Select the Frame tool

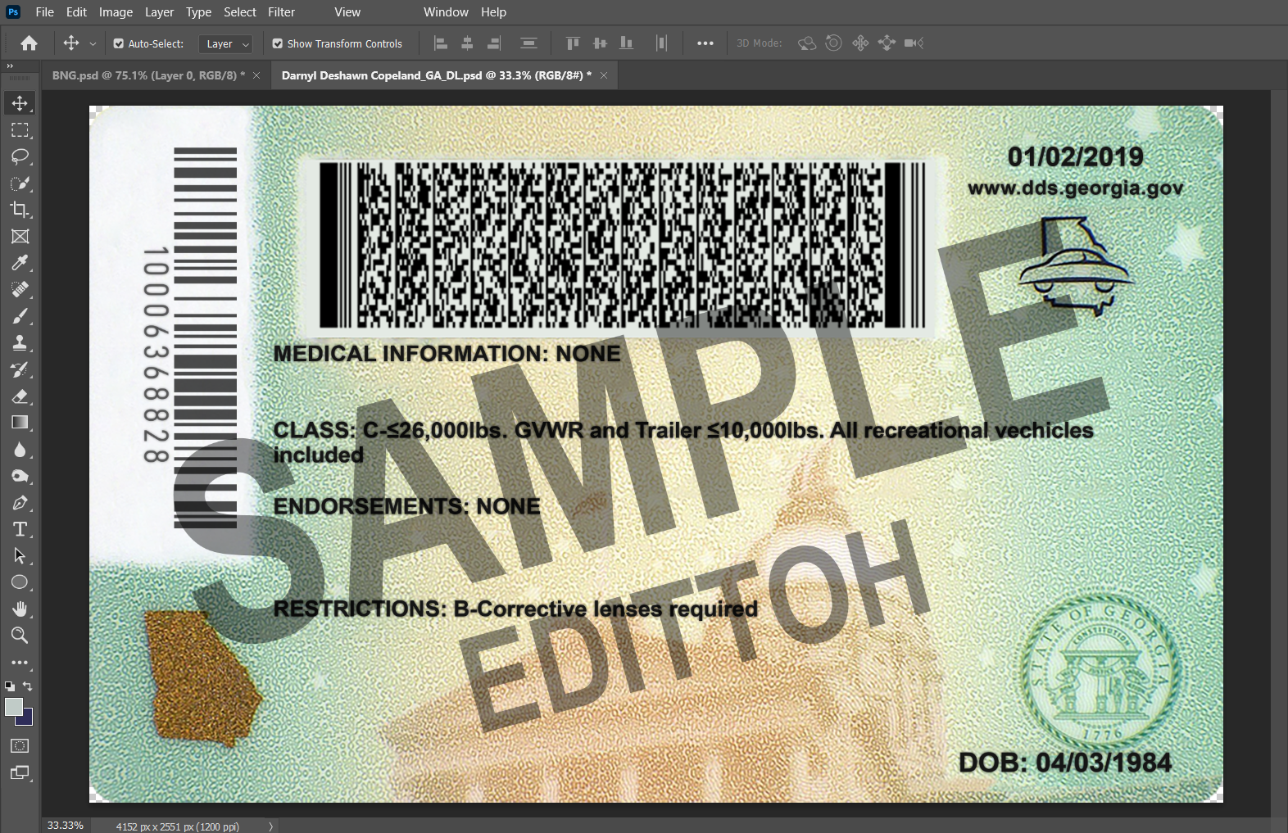tap(20, 237)
